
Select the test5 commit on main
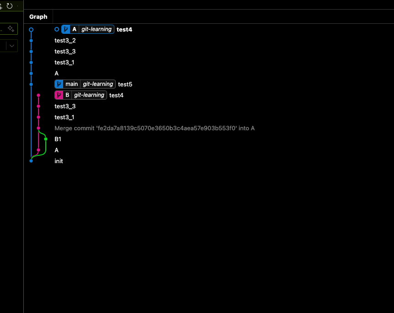(125, 84)
